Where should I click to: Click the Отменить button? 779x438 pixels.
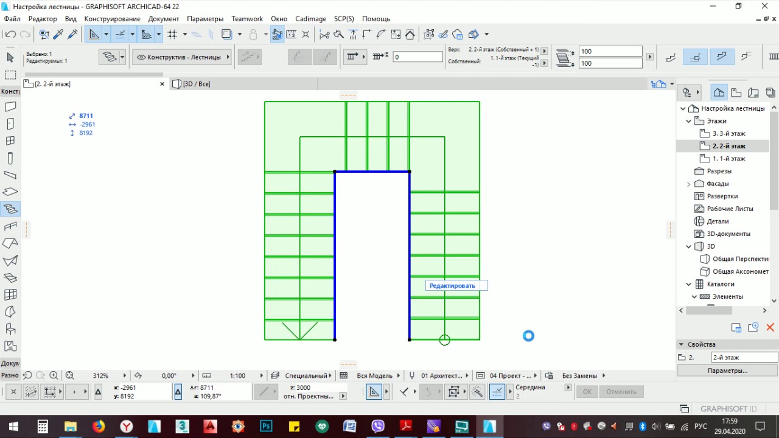tap(621, 392)
